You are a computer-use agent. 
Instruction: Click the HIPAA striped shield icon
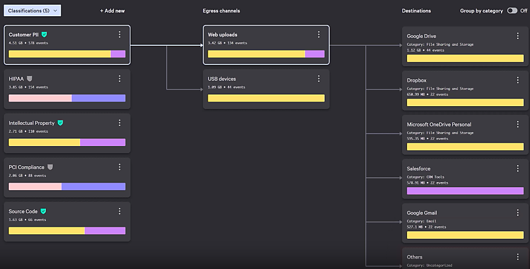[30, 79]
